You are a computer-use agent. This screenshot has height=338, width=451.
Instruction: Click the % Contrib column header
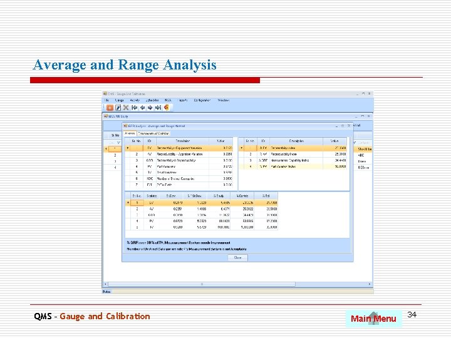coord(242,196)
